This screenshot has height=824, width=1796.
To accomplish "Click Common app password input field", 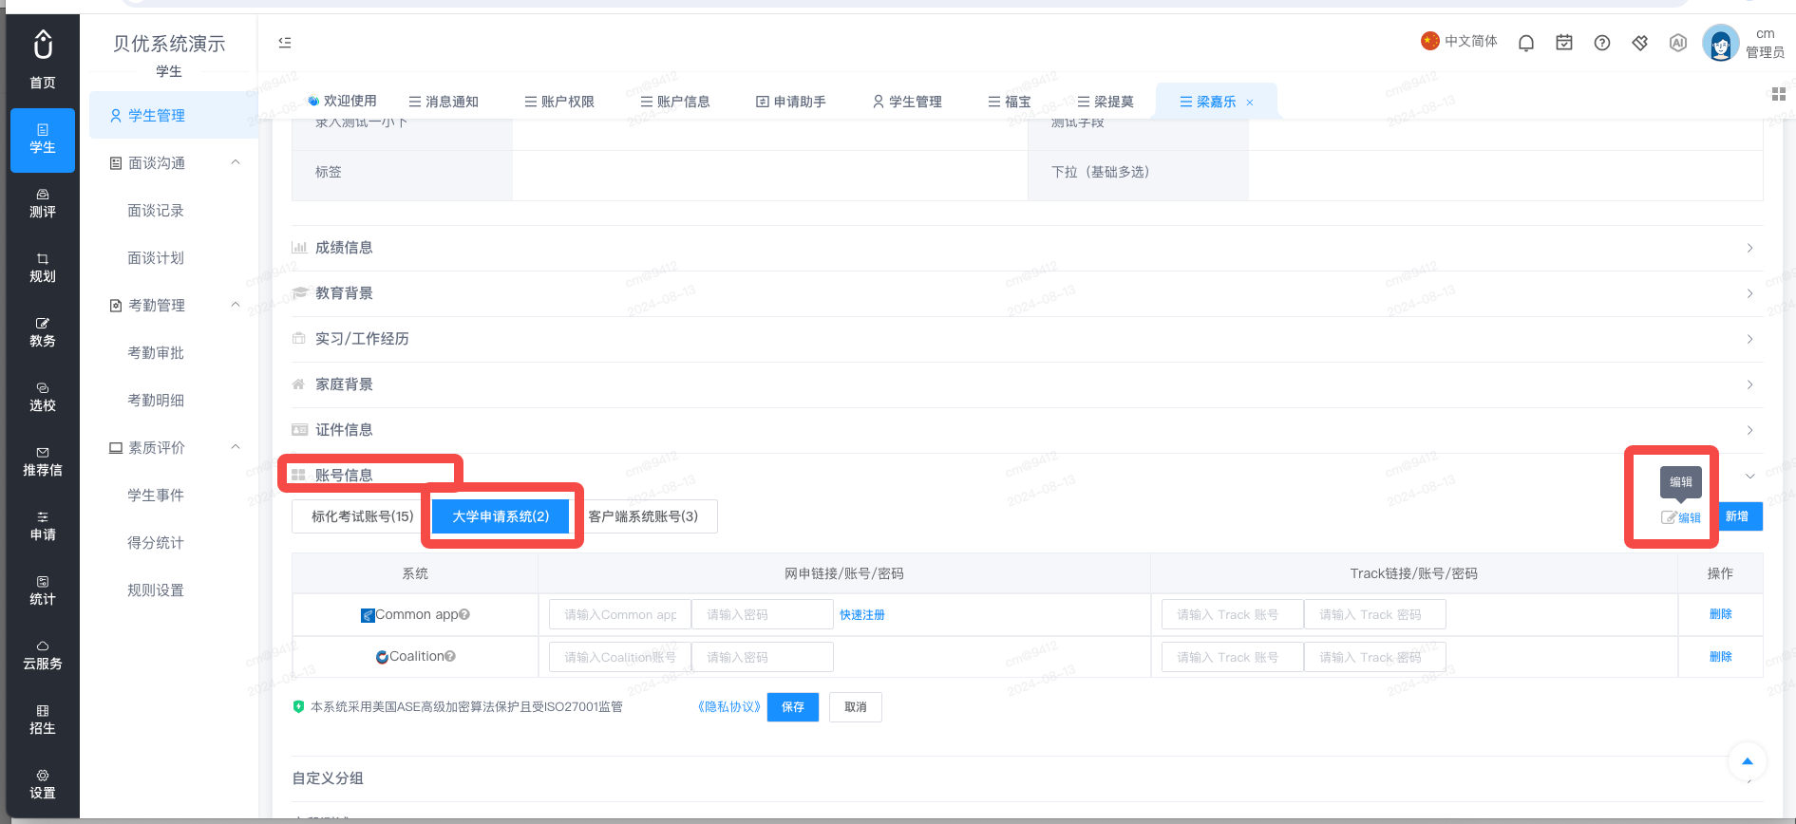I will point(762,615).
